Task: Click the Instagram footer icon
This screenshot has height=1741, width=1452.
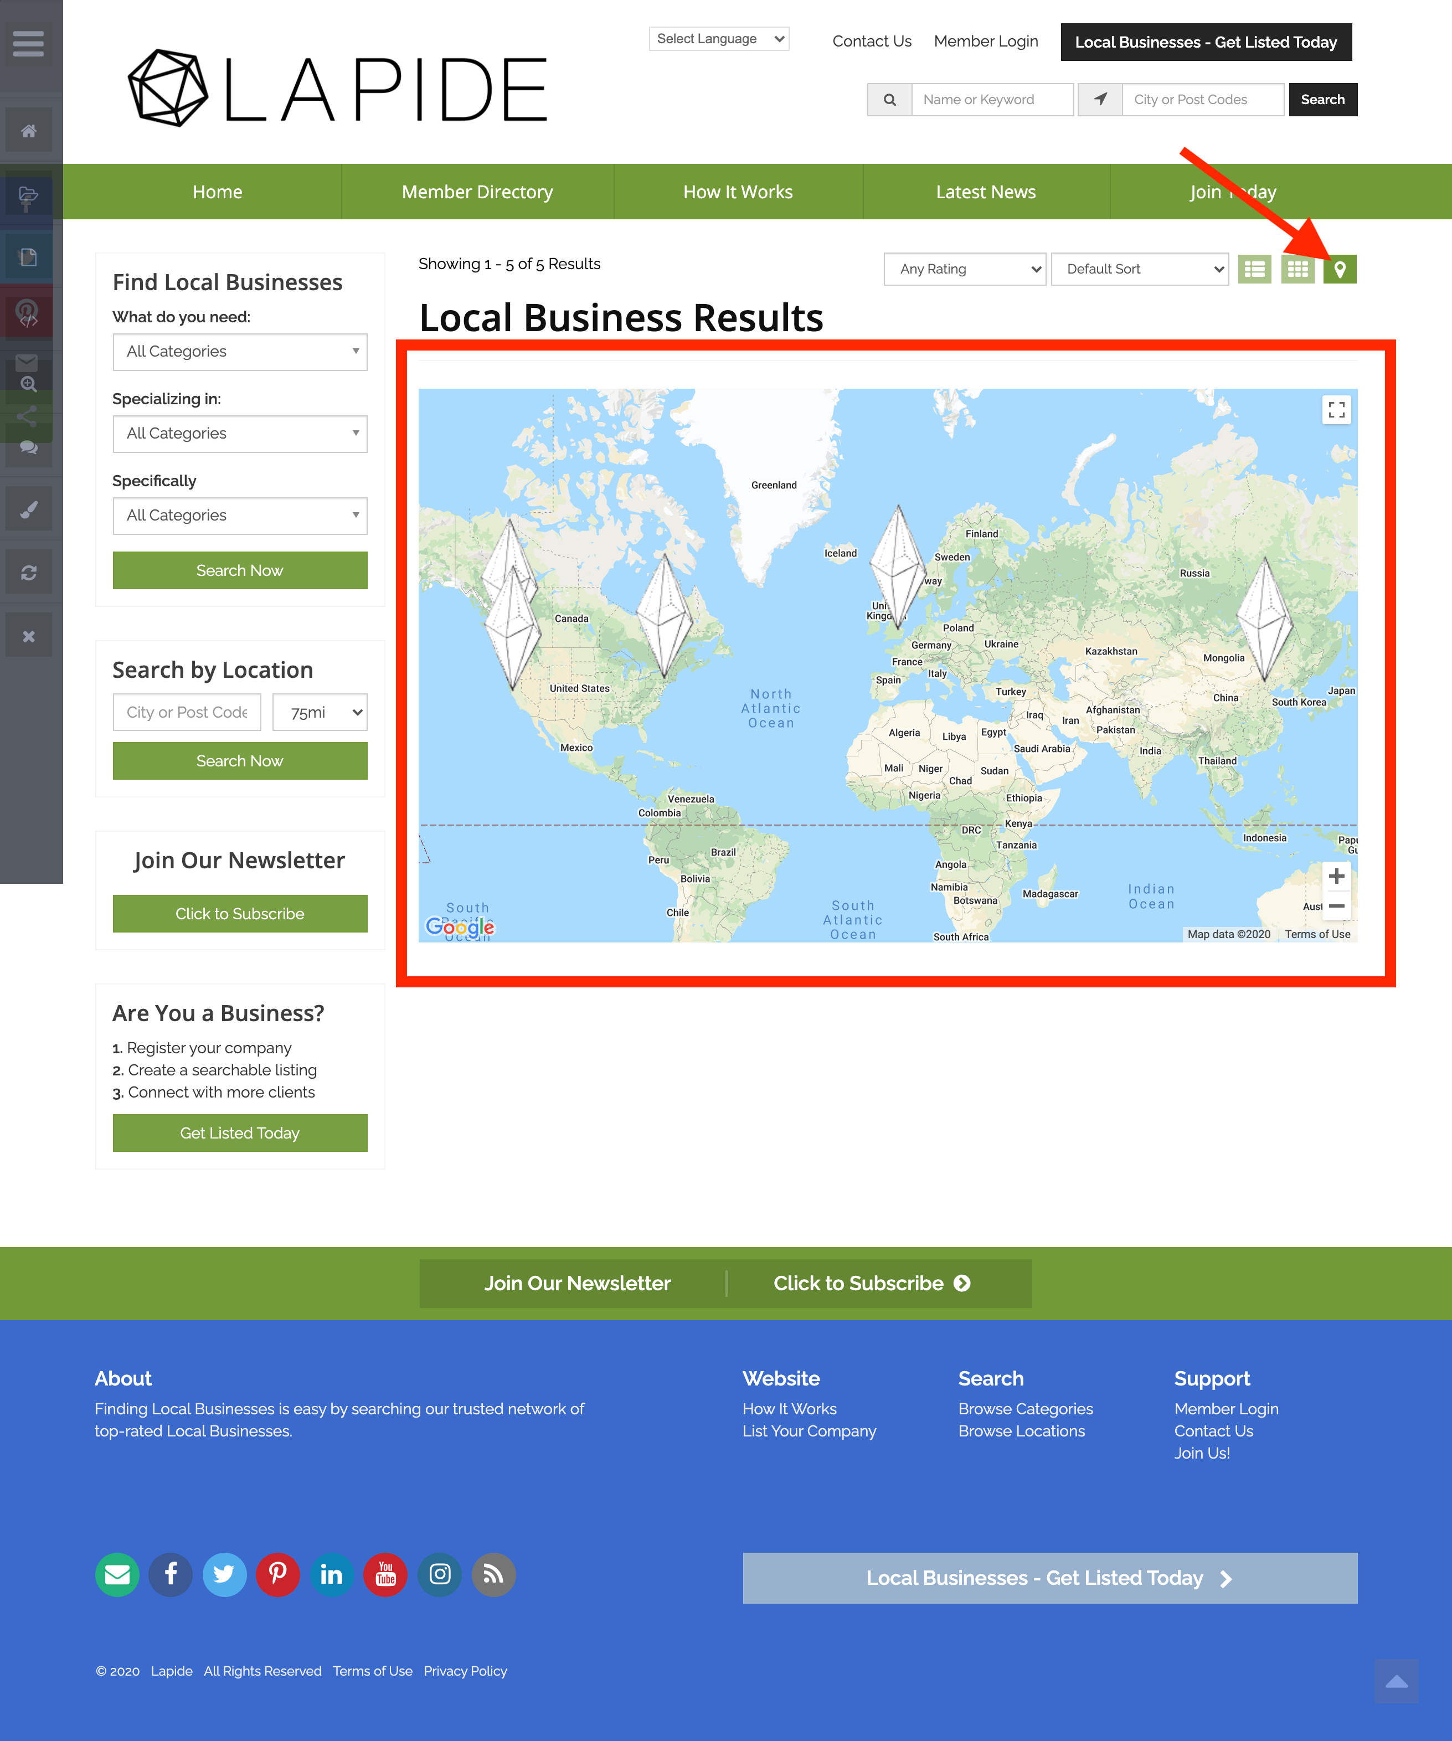Action: click(440, 1574)
